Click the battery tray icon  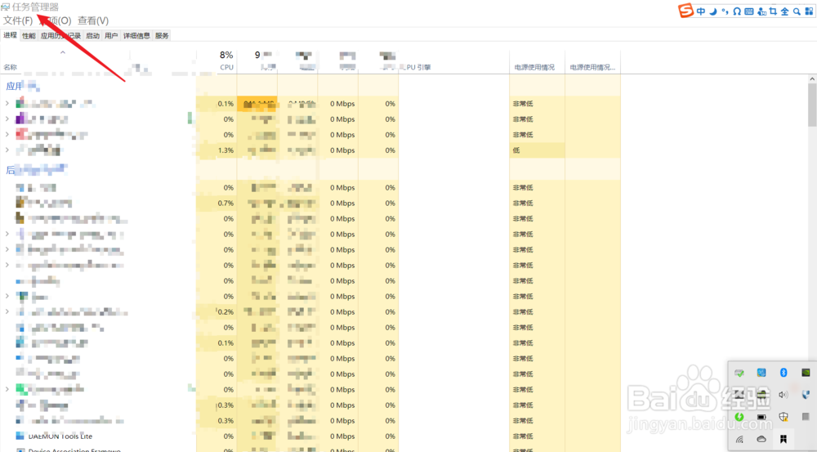point(761,417)
